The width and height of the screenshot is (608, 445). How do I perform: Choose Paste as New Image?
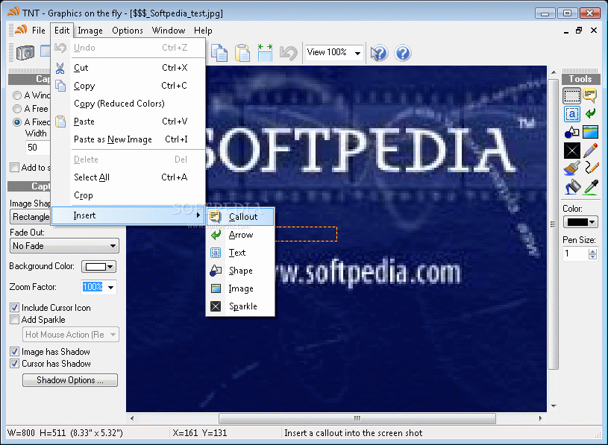(x=128, y=139)
